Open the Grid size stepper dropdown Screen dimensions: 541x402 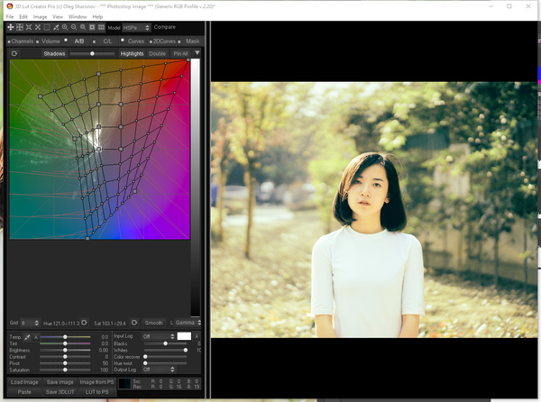click(x=31, y=323)
